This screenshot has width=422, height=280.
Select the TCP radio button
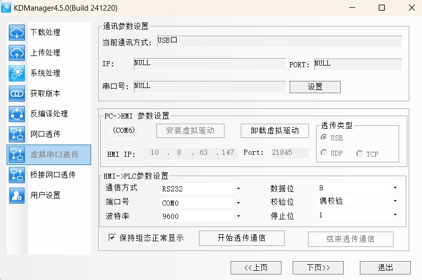coord(359,154)
